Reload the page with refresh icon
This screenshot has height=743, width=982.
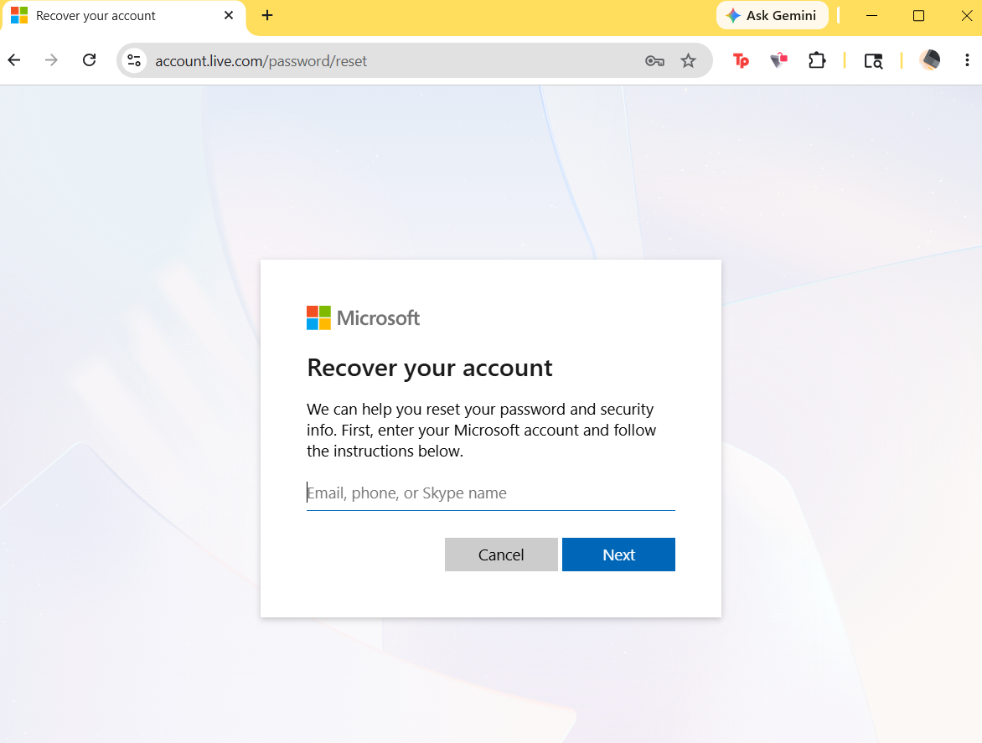coord(90,60)
